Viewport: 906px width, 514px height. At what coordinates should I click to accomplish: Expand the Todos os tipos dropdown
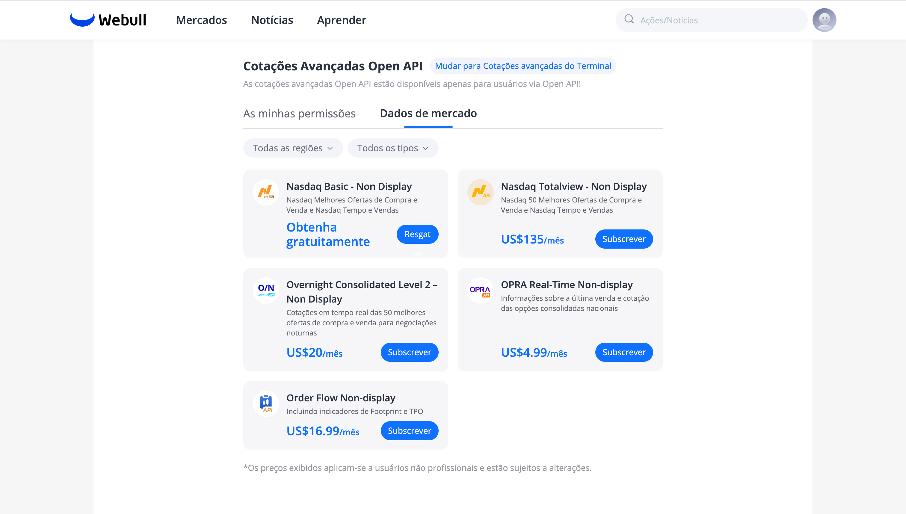(393, 148)
